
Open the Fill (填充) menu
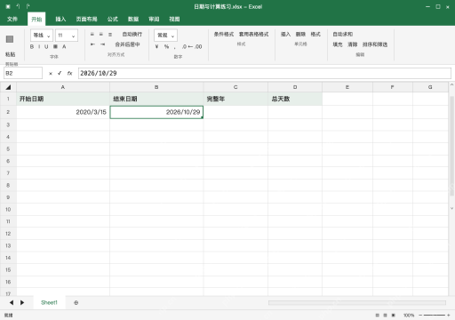pos(338,44)
